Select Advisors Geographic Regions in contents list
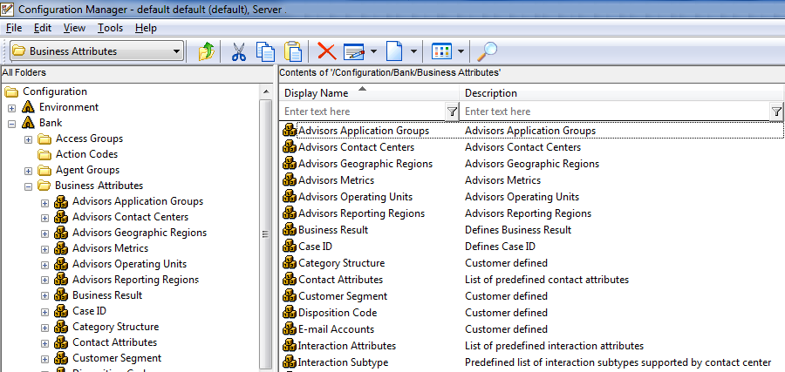Screen dimensions: 785x372 pyautogui.click(x=365, y=164)
